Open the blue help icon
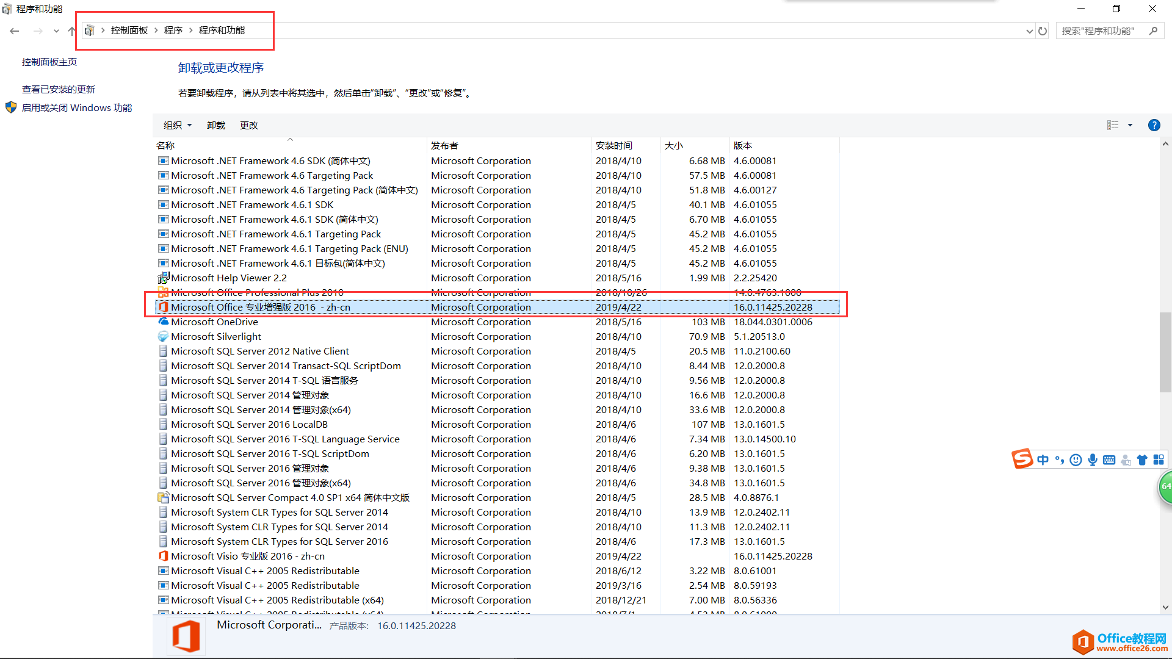The height and width of the screenshot is (659, 1172). click(1154, 125)
